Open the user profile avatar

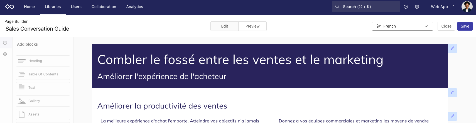click(x=467, y=7)
